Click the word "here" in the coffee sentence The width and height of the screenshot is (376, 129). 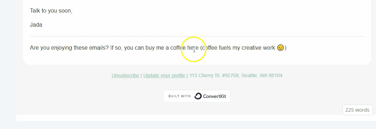(x=193, y=48)
